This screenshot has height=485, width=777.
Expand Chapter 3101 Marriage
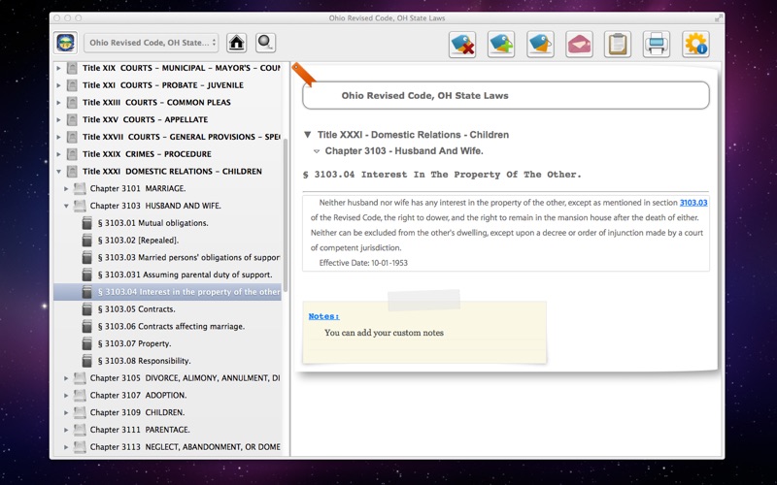pyautogui.click(x=66, y=188)
